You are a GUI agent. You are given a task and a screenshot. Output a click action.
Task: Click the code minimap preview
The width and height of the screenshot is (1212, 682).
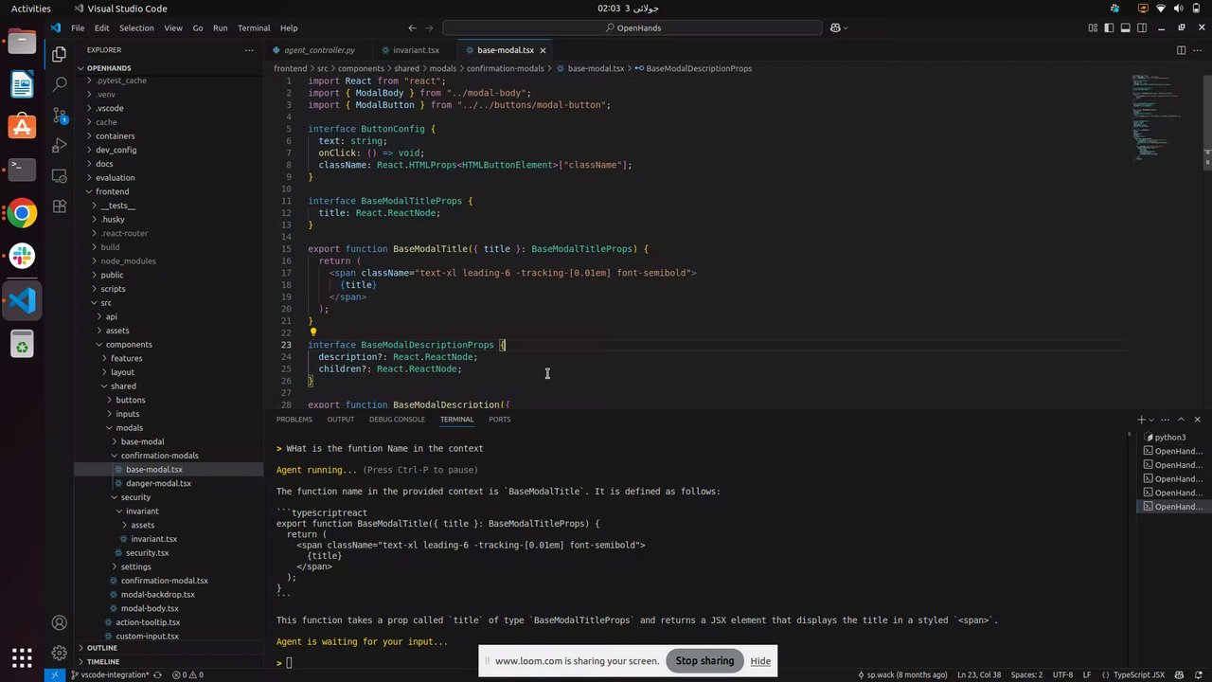pos(1155,117)
